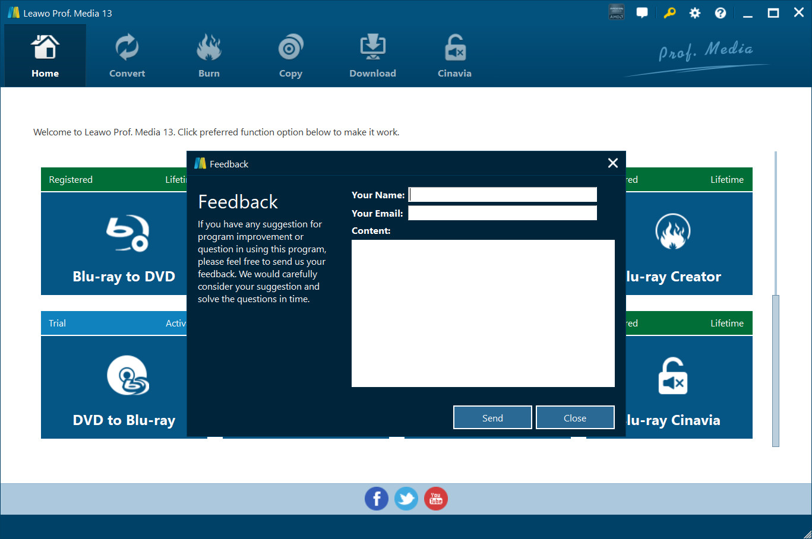Click the AMD GPU acceleration icon
This screenshot has width=812, height=539.
click(617, 12)
